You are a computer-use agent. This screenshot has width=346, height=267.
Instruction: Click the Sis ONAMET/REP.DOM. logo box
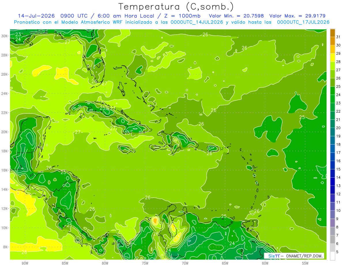[294, 256]
